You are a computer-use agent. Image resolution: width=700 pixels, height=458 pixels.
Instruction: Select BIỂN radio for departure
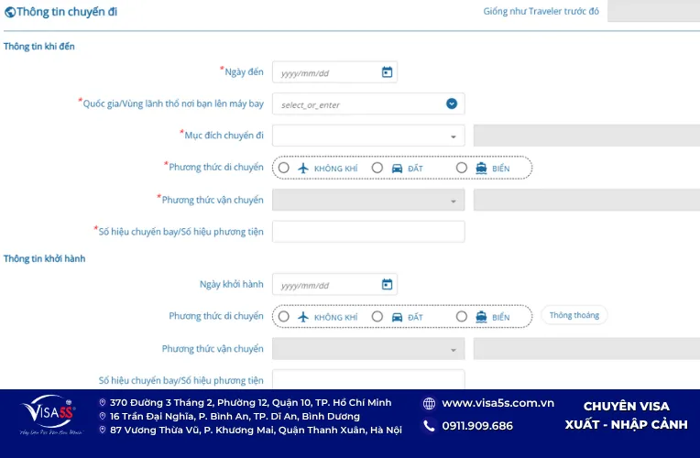pos(462,317)
